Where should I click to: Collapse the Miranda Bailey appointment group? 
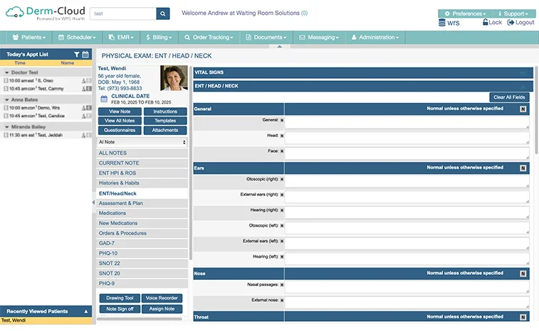6,127
